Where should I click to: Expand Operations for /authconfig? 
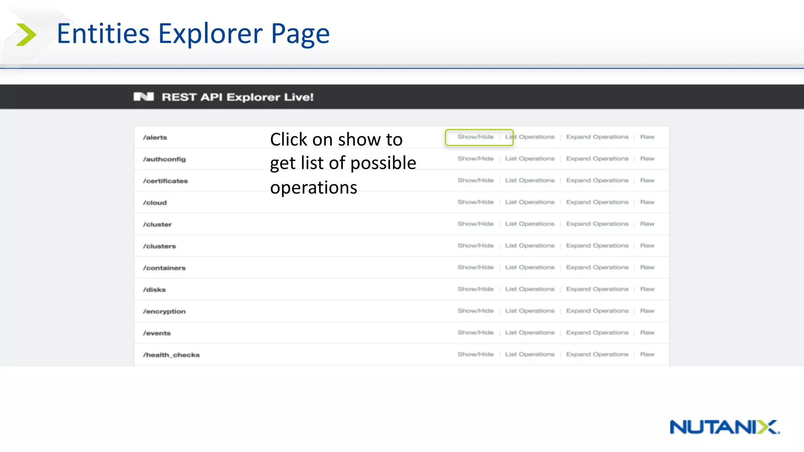pyautogui.click(x=597, y=159)
